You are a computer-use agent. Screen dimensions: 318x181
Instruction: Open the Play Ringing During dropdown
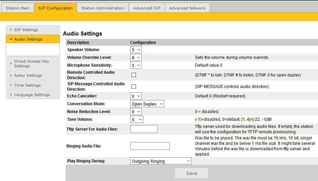click(x=161, y=161)
